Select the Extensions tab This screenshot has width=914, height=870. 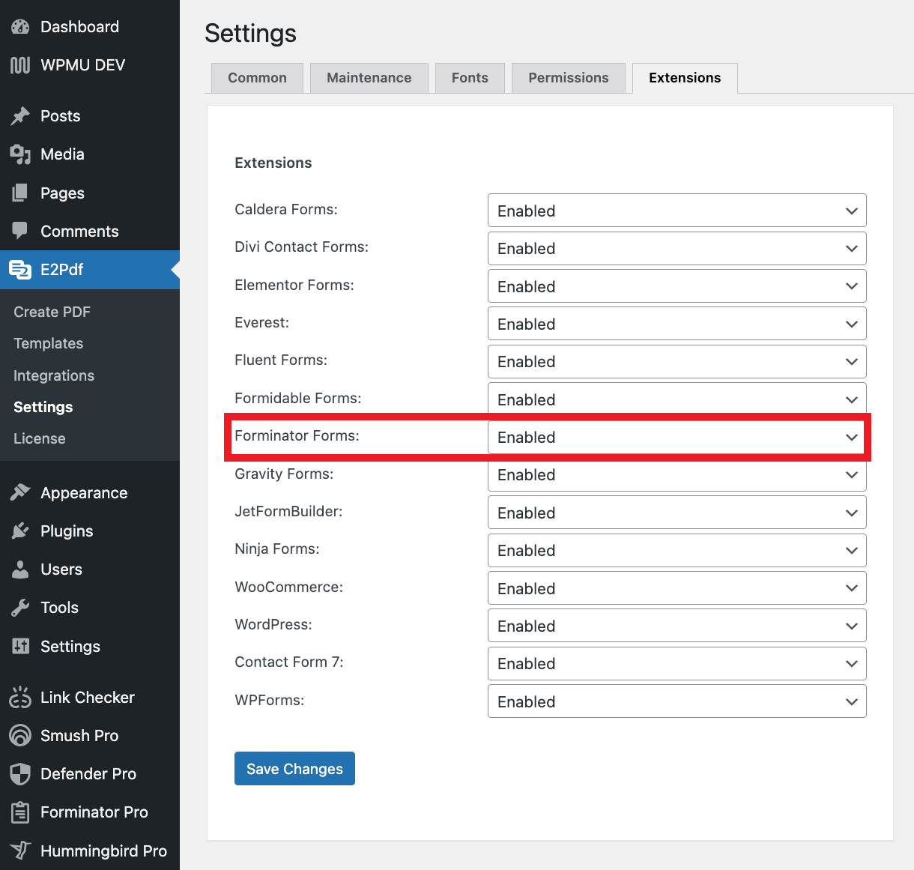coord(685,78)
